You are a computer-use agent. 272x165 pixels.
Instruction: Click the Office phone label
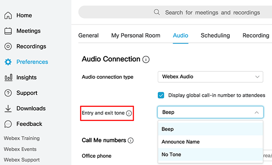[x=97, y=156]
